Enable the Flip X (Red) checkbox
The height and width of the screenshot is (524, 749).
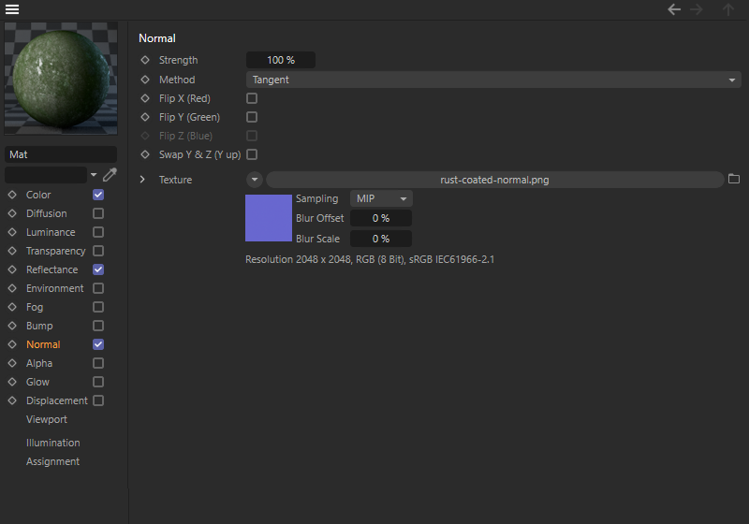coord(252,98)
